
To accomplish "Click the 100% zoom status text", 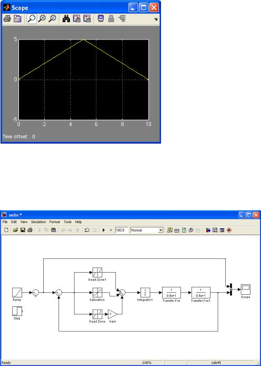I will tap(147, 363).
